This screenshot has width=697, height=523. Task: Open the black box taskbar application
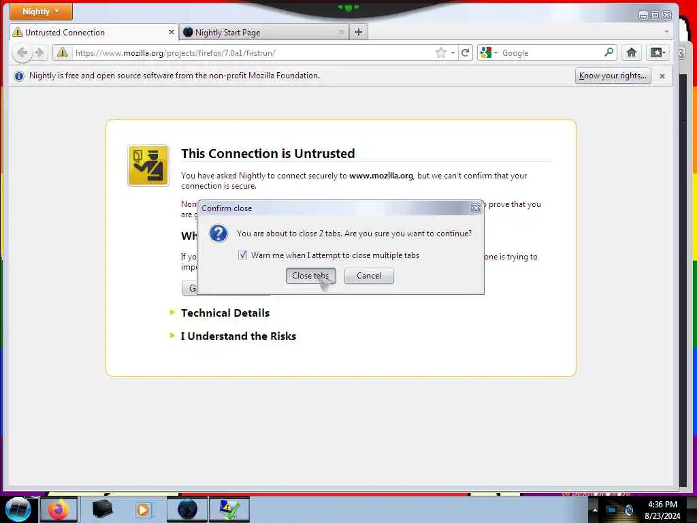[102, 509]
